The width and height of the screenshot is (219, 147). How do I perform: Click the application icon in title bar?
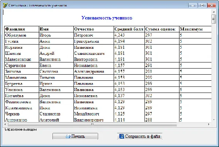[5, 5]
